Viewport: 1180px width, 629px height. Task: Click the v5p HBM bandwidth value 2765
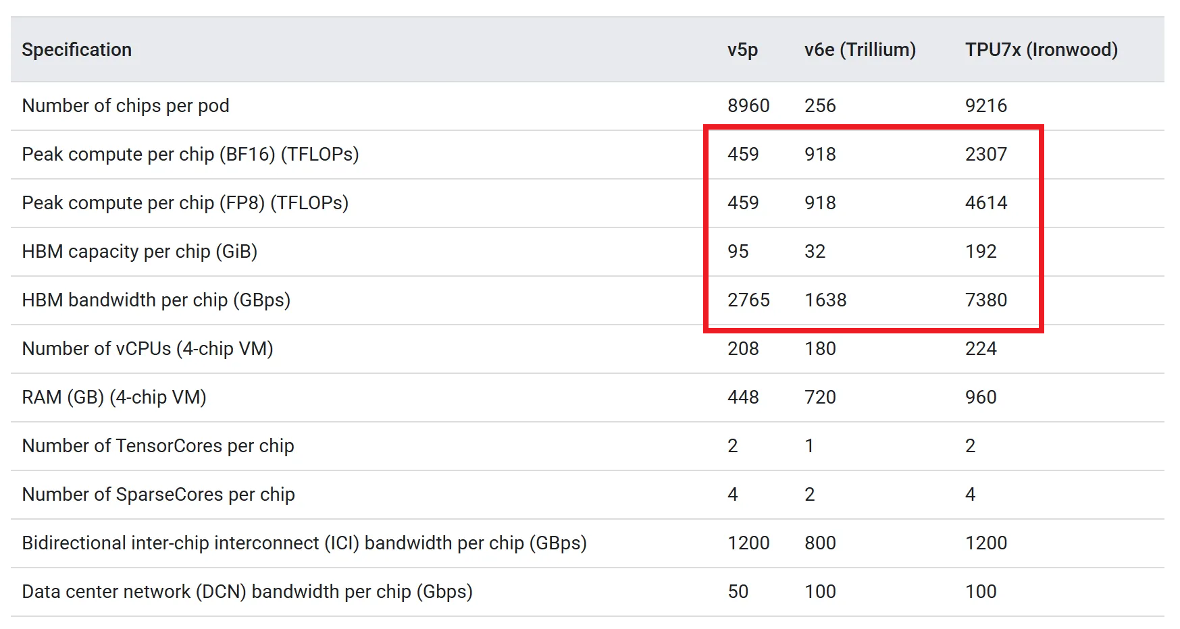[x=748, y=300]
